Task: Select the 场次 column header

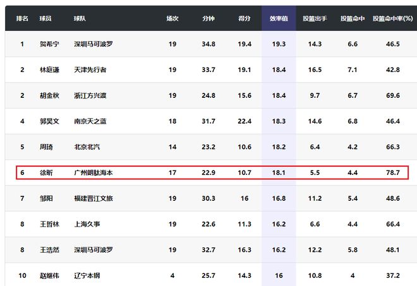Action: click(172, 19)
